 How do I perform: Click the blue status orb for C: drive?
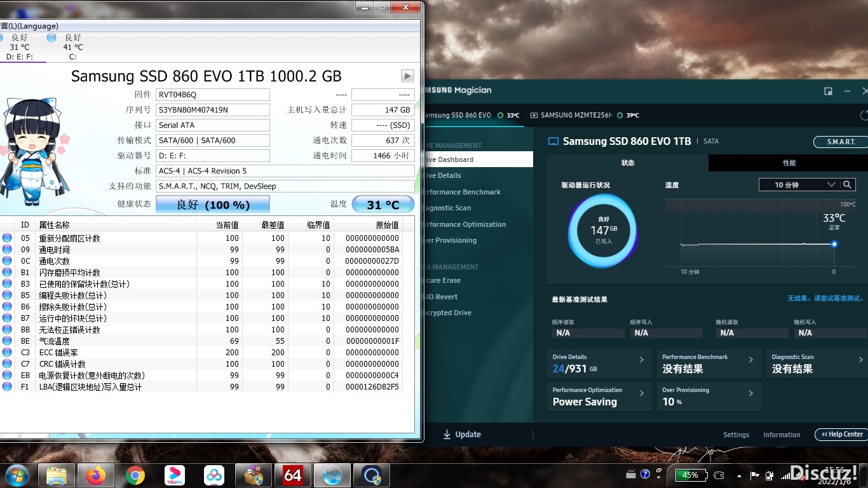(51, 37)
